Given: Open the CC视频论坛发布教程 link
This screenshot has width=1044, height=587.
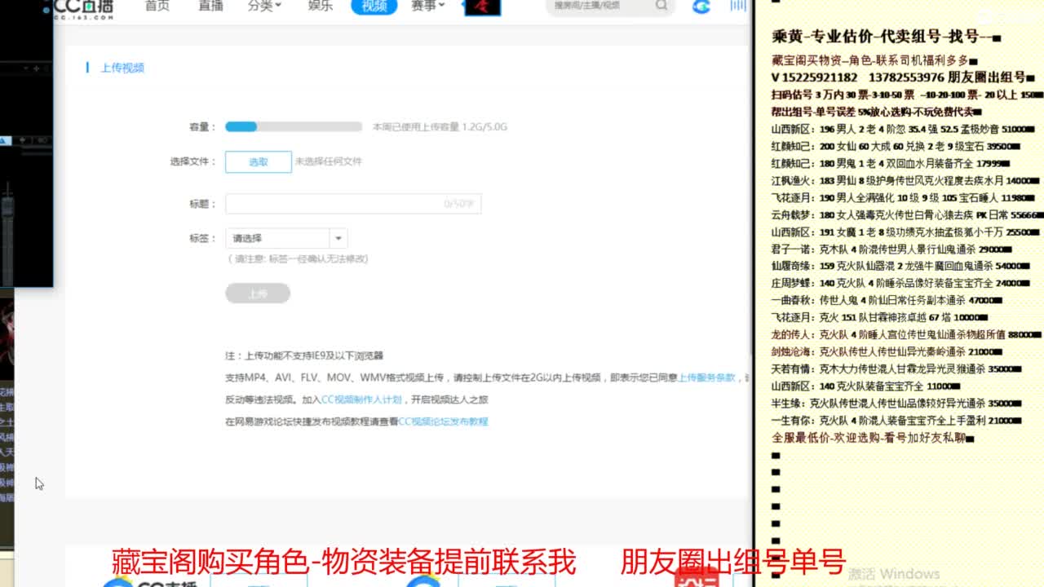Looking at the screenshot, I should coord(443,421).
